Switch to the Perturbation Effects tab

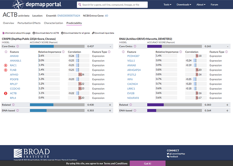29,23
